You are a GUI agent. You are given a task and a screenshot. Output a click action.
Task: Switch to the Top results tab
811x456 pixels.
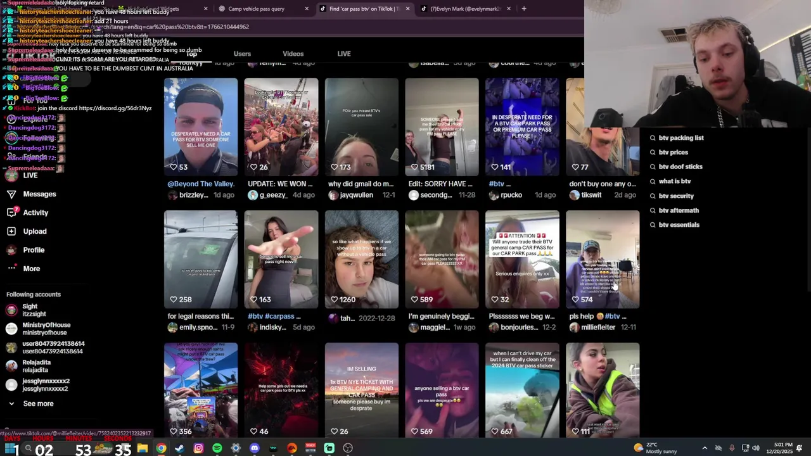click(191, 54)
